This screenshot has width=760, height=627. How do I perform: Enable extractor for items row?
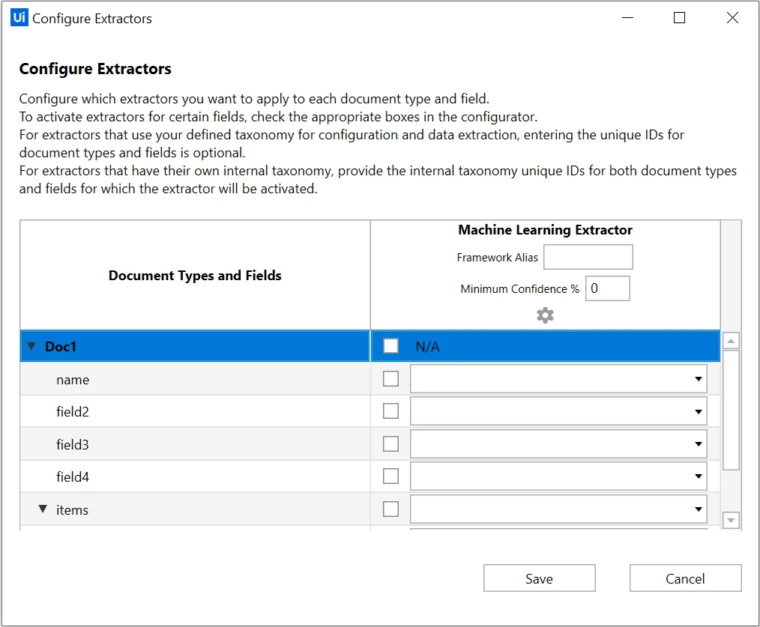coord(390,509)
